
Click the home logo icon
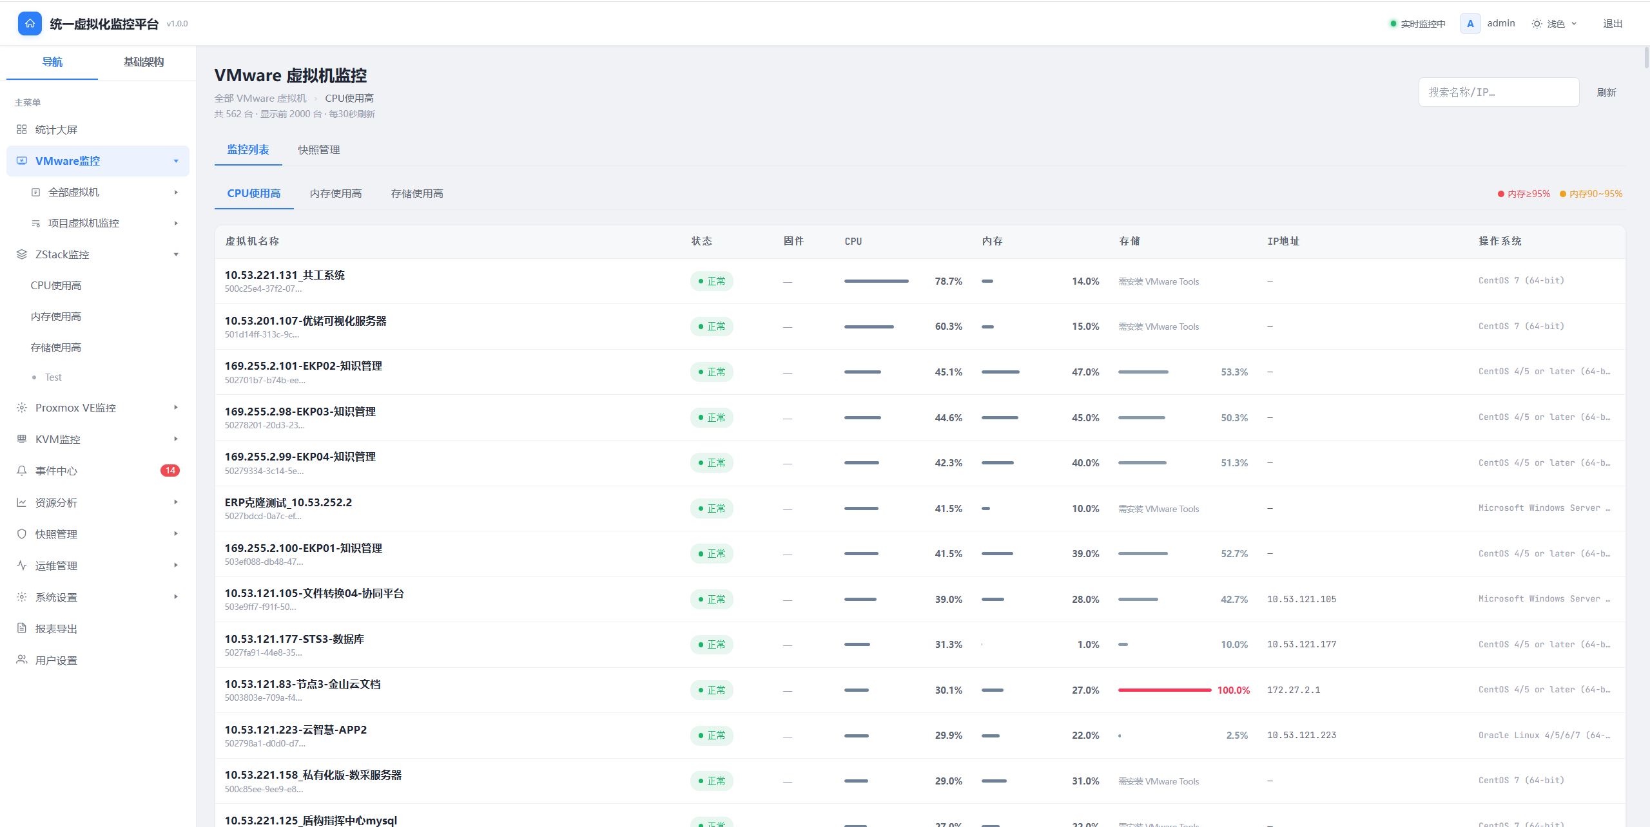tap(30, 24)
